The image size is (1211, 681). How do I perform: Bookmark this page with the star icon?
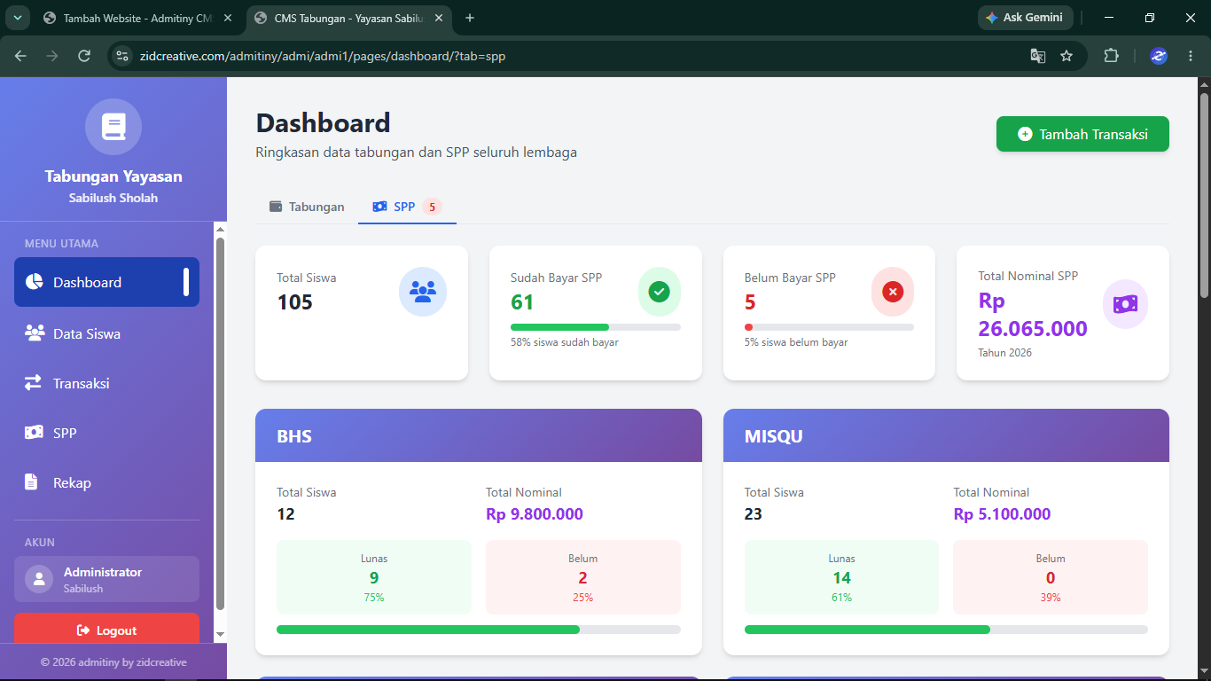pyautogui.click(x=1066, y=56)
